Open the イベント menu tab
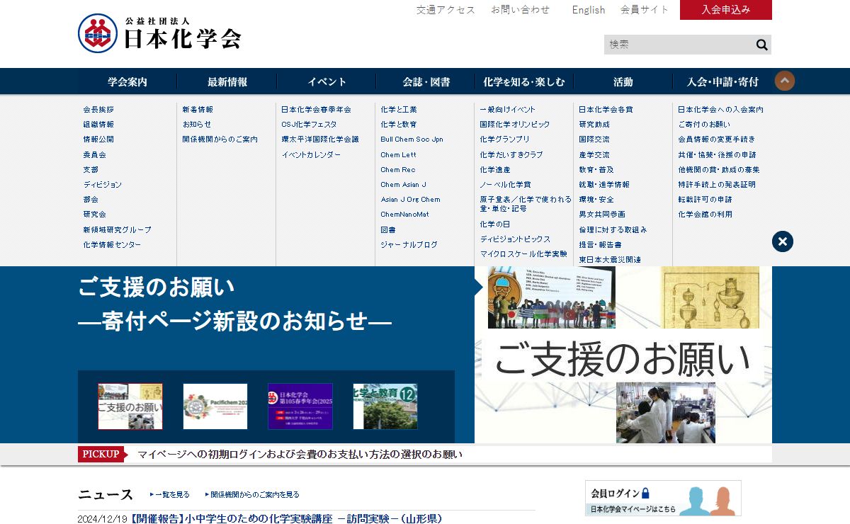This screenshot has height=524, width=850. pyautogui.click(x=326, y=81)
